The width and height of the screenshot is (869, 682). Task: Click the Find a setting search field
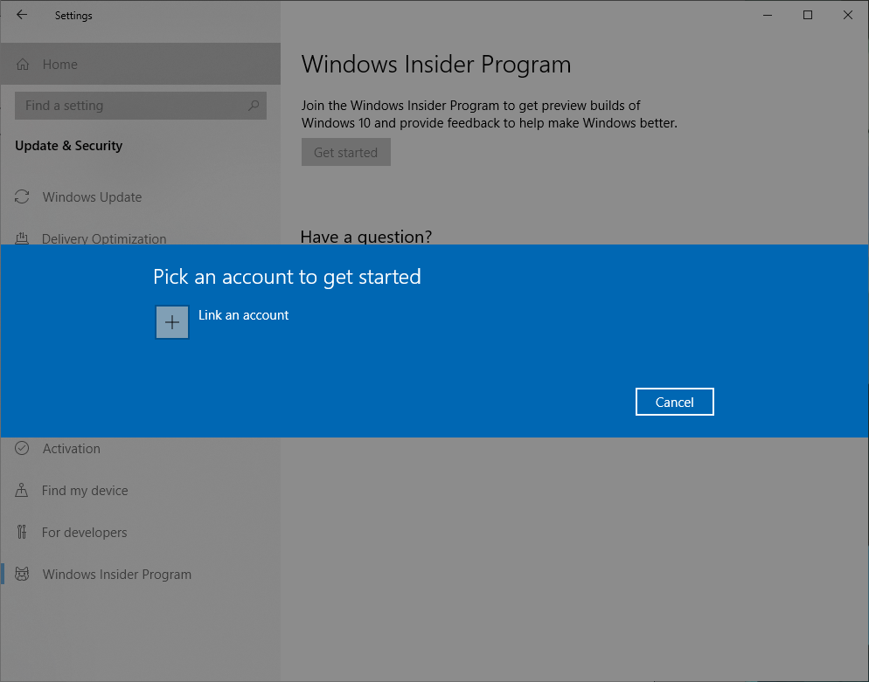[131, 105]
